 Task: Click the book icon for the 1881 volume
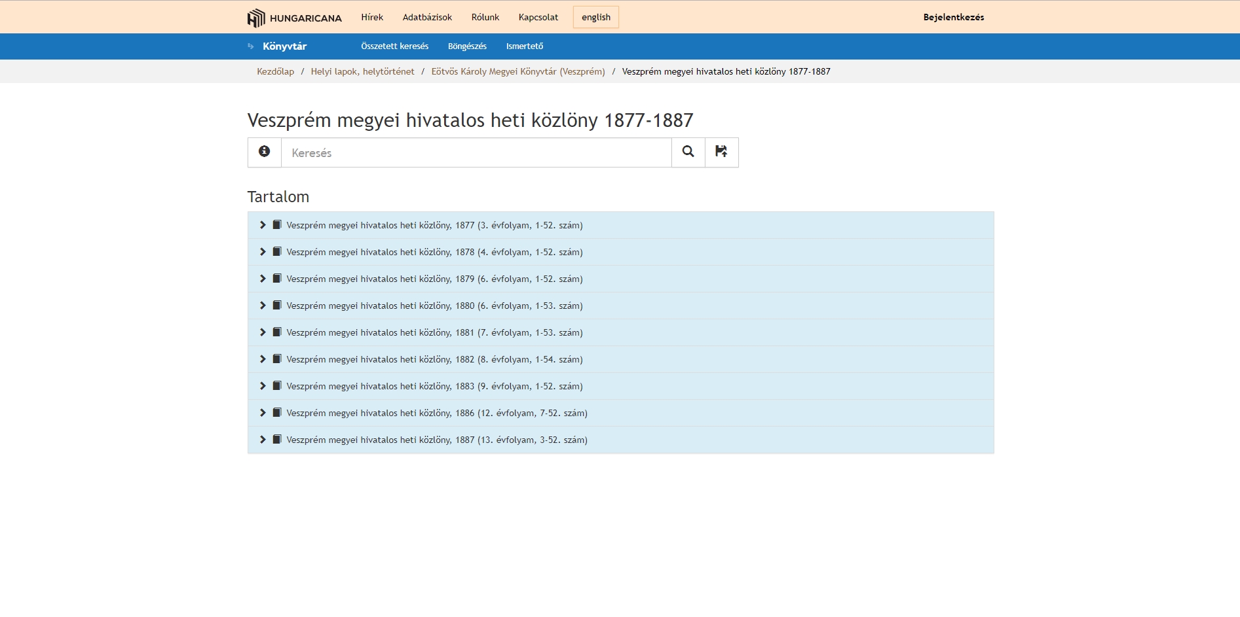click(x=277, y=332)
